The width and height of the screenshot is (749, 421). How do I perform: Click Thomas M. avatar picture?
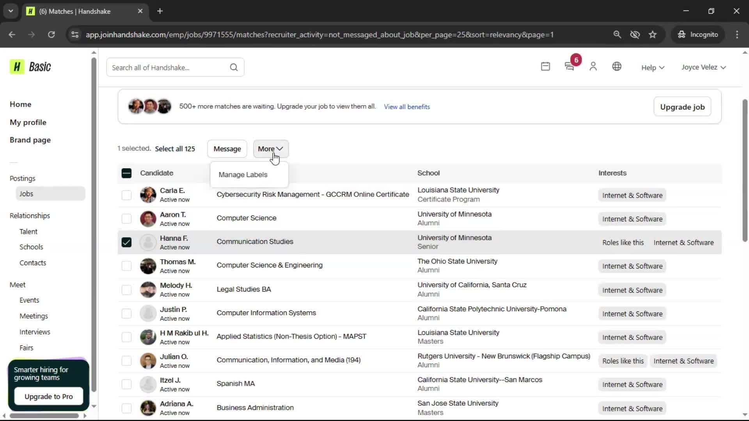click(148, 266)
